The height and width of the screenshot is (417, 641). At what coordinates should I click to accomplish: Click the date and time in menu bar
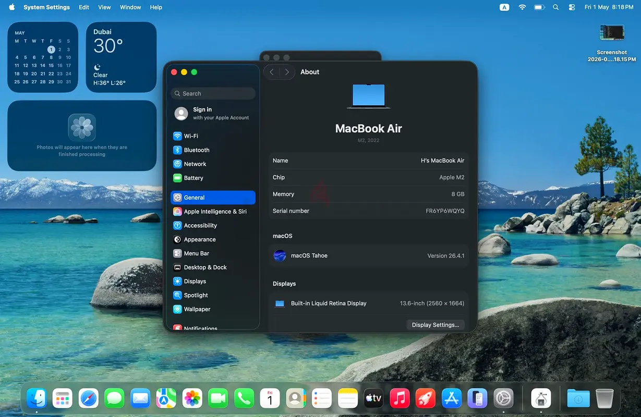609,7
